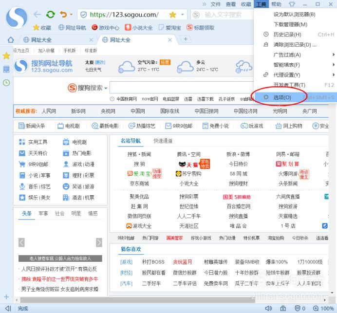Click sidebar plus icon at bottom

6,297
